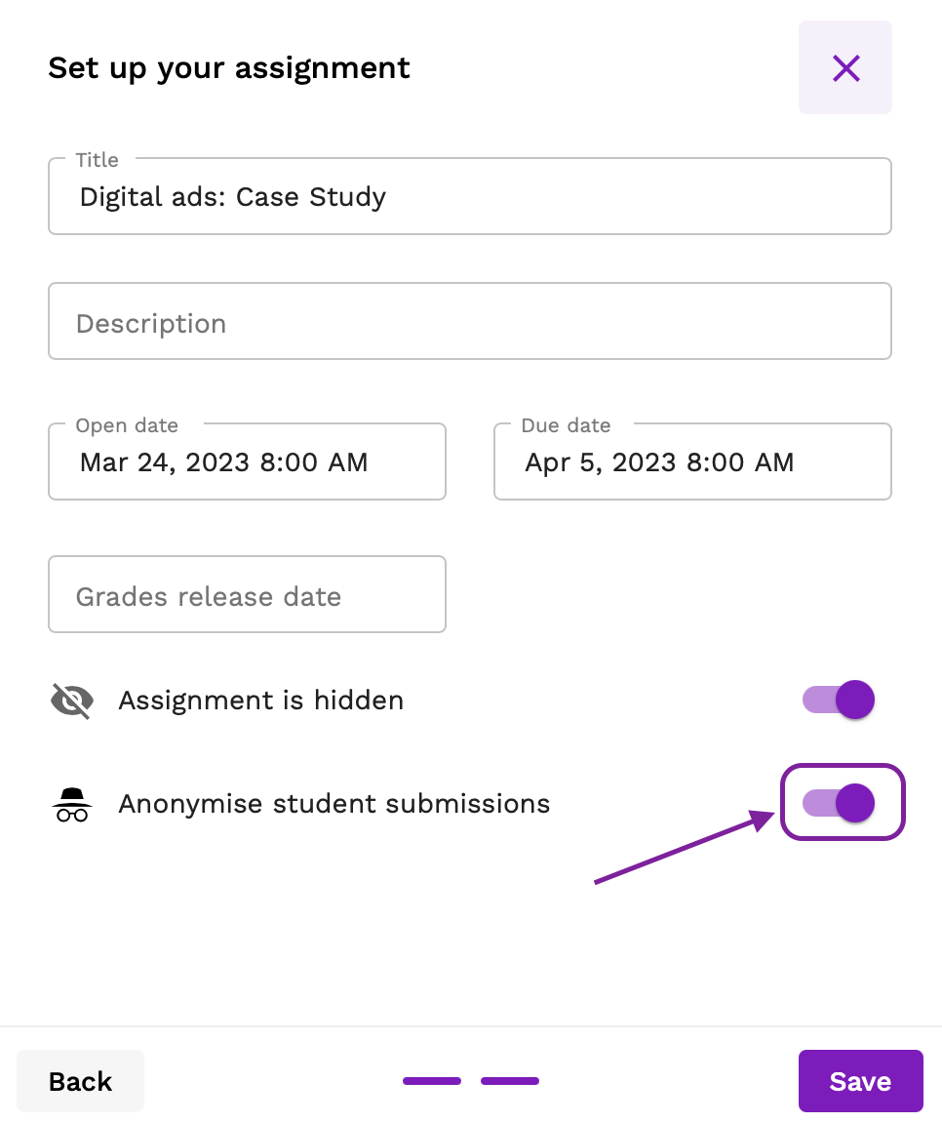Click the incognito hat-and-glasses icon

[x=72, y=804]
